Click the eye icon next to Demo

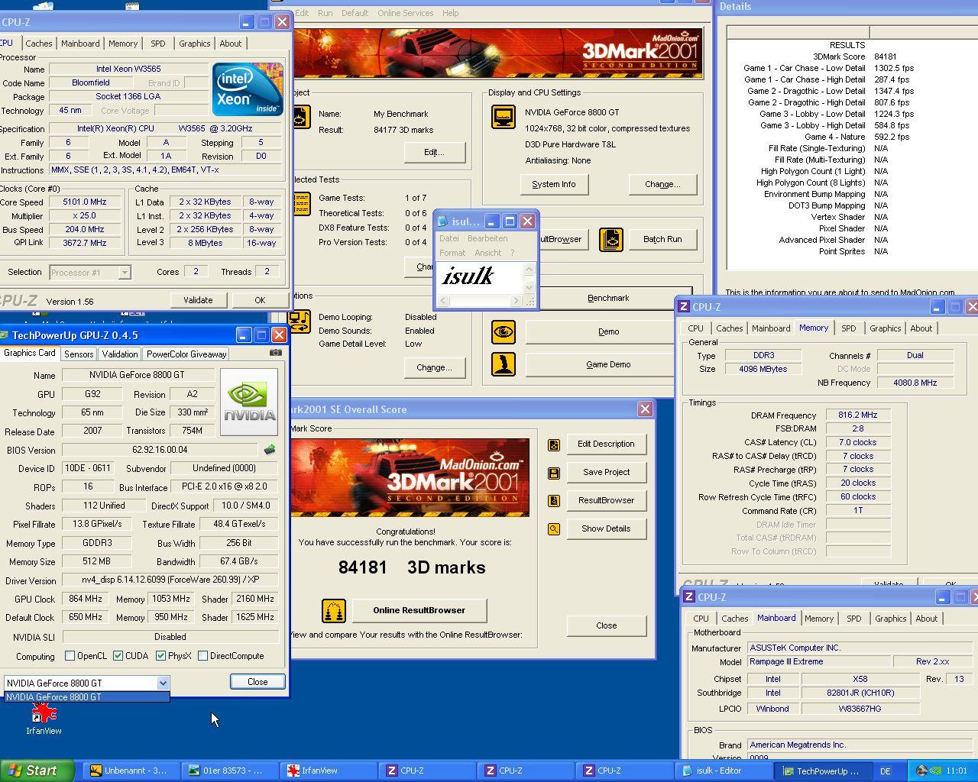tap(504, 331)
